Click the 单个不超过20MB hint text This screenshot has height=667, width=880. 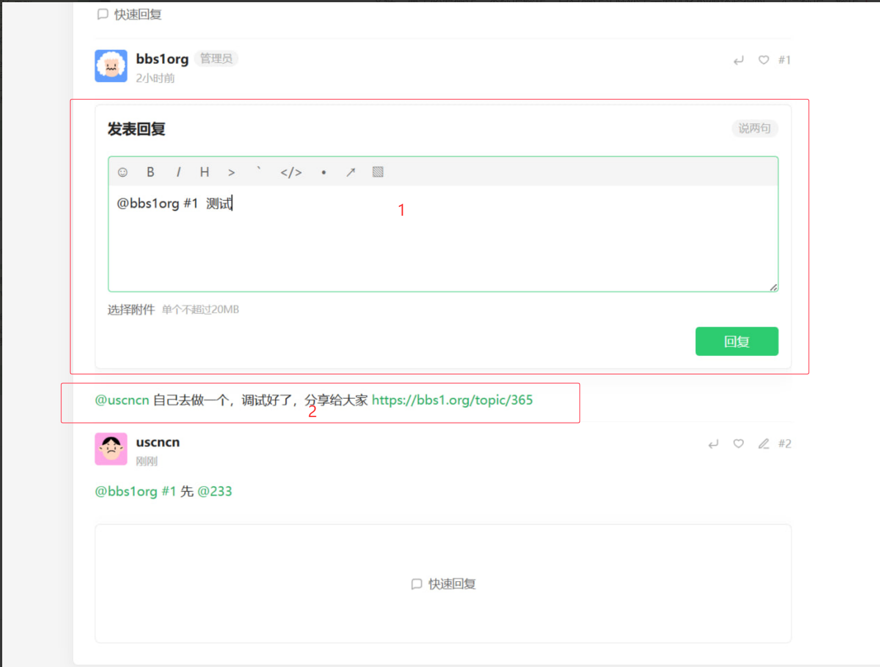(x=201, y=310)
